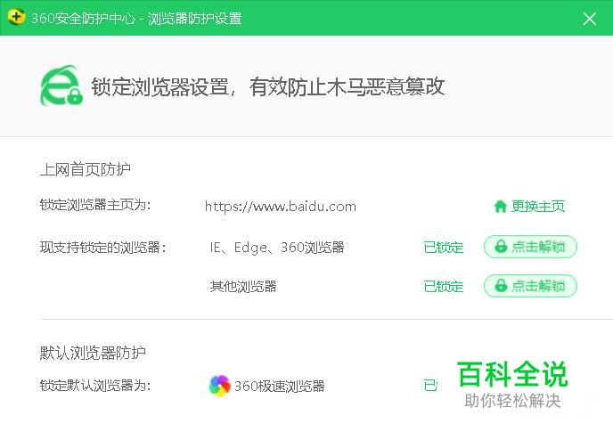613x440 pixels.
Task: Click the green house icon beside 更换主页
Action: click(501, 206)
